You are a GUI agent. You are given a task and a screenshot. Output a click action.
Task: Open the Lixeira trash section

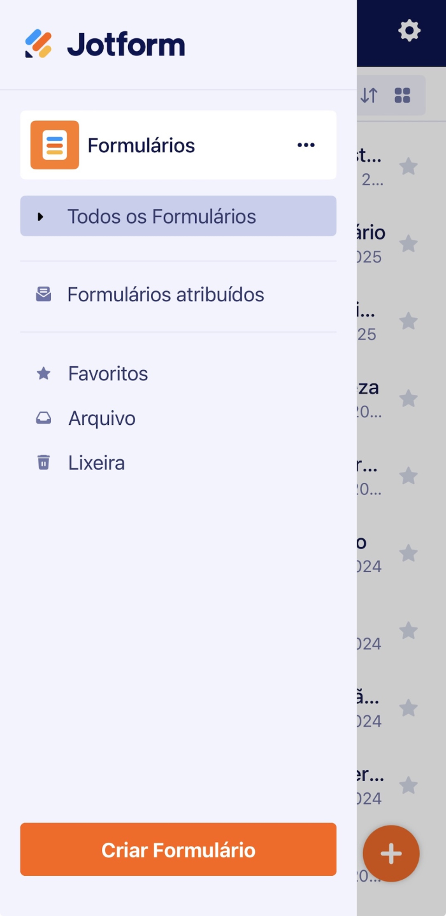point(96,462)
